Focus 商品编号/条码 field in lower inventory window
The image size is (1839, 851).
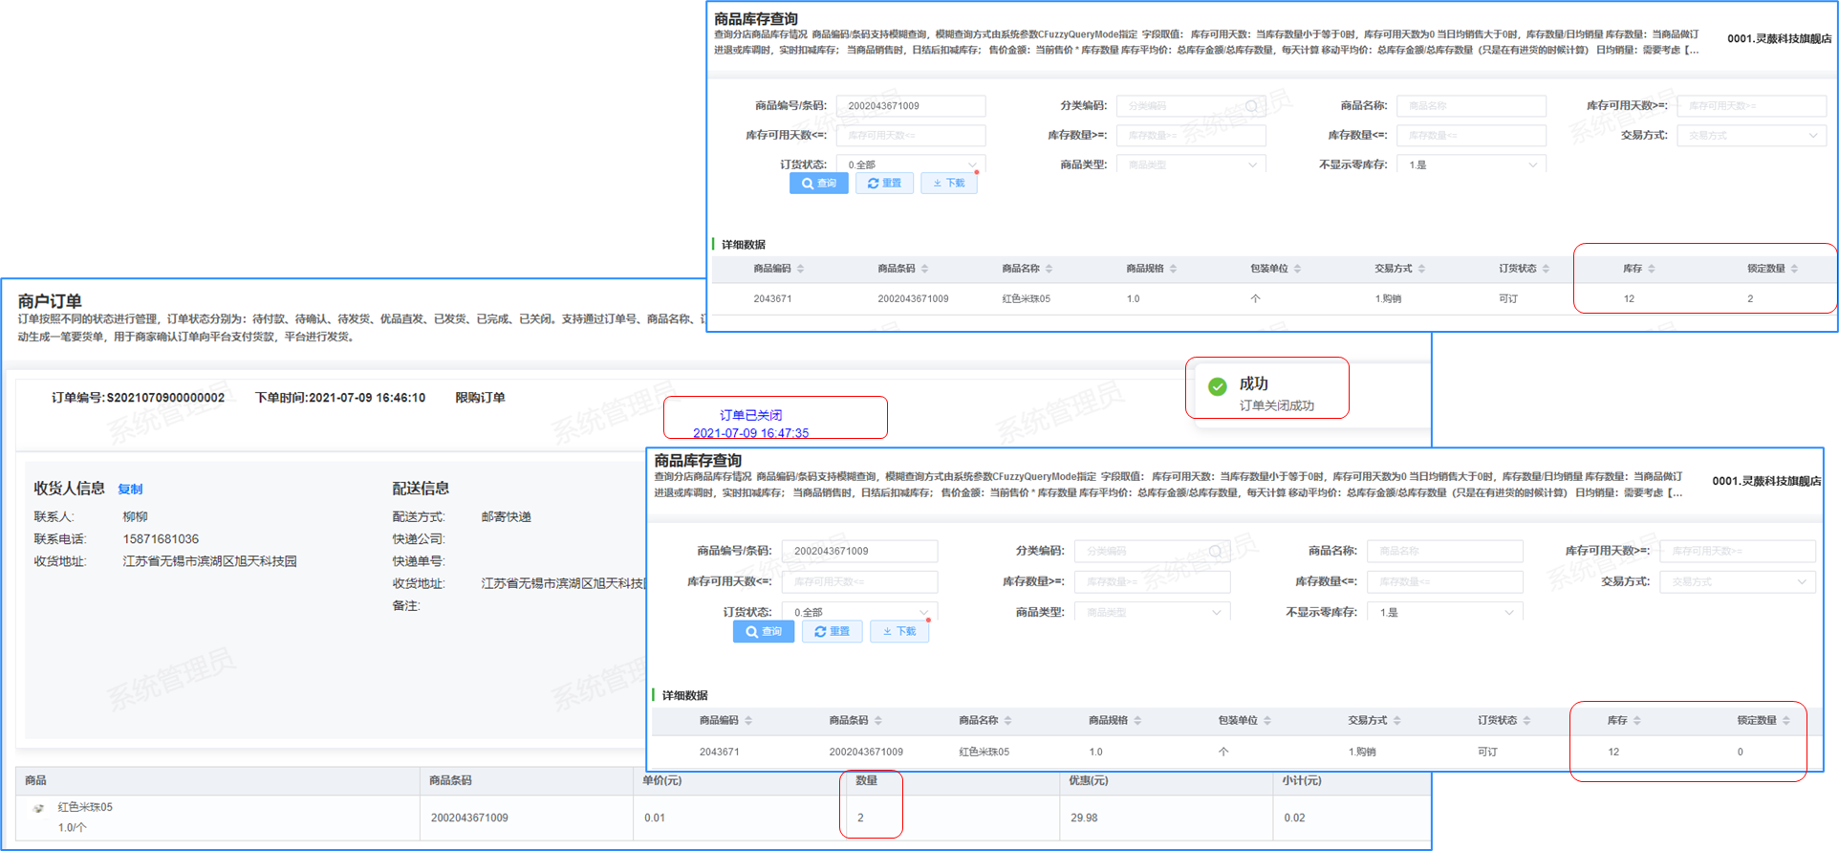tap(859, 552)
